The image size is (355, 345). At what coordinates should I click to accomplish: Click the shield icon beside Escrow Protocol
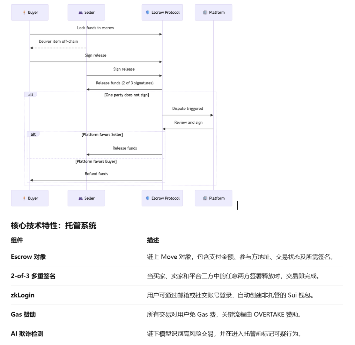(147, 12)
